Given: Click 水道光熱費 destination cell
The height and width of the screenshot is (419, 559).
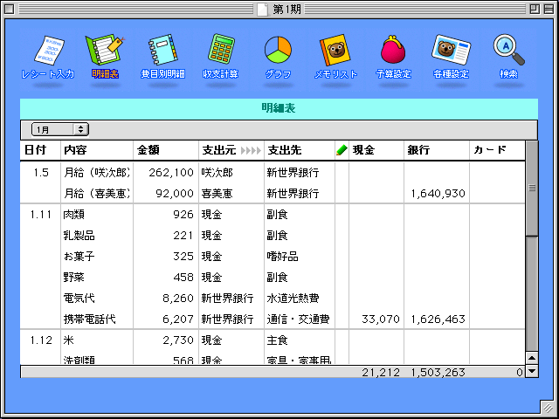Looking at the screenshot, I should [293, 299].
